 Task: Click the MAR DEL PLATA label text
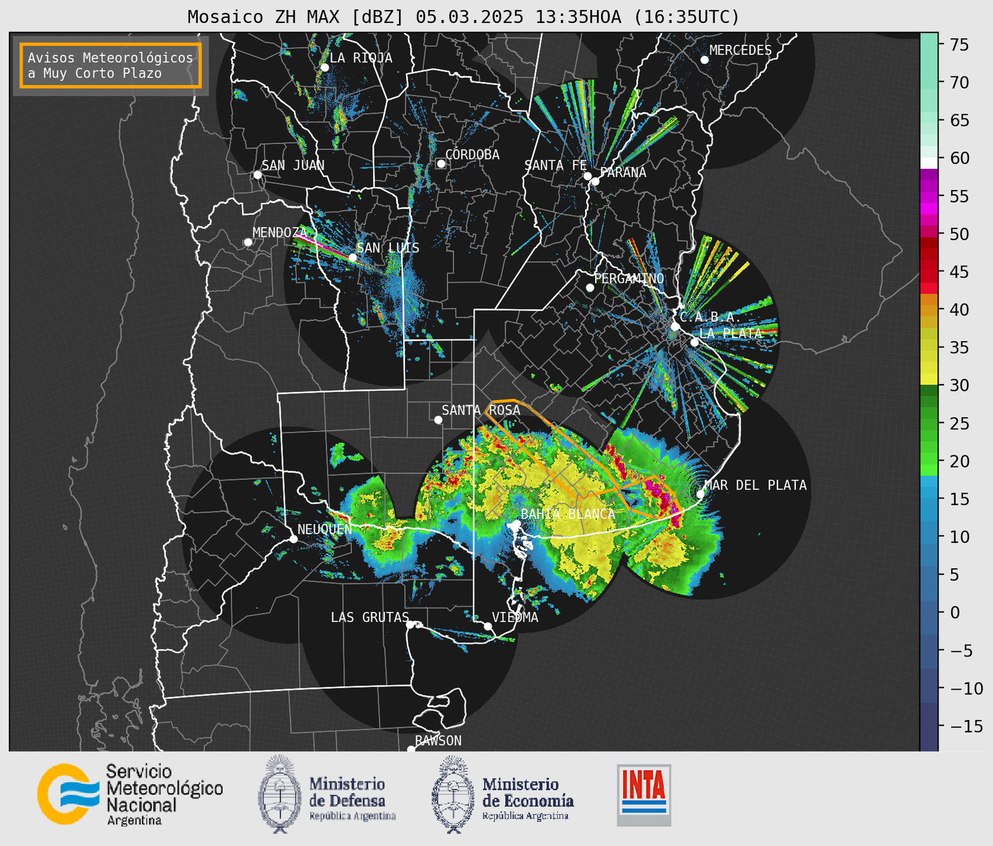pyautogui.click(x=755, y=485)
